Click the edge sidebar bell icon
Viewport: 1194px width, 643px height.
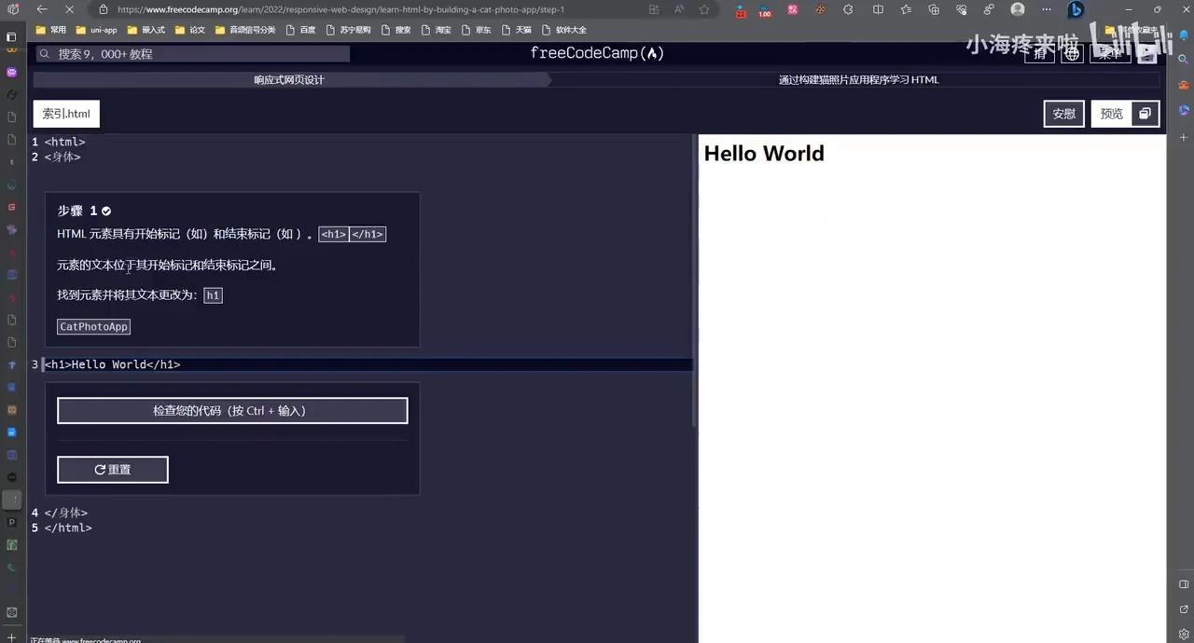coord(1184,37)
